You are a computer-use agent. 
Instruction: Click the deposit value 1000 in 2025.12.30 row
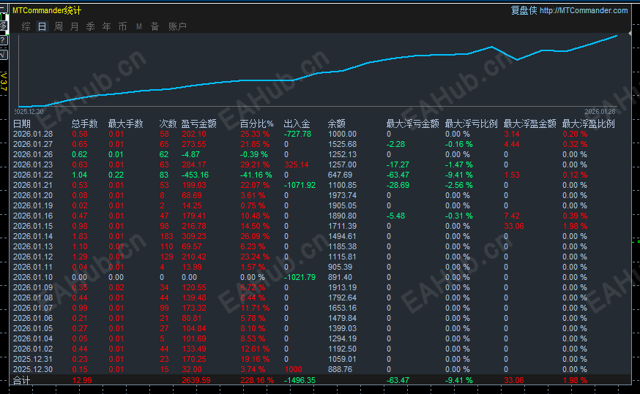pos(293,369)
